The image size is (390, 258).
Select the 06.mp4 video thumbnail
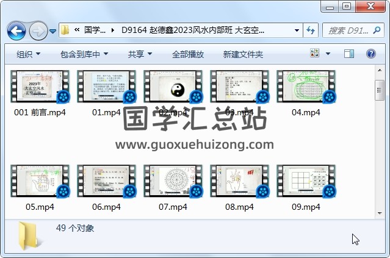pyautogui.click(x=106, y=181)
